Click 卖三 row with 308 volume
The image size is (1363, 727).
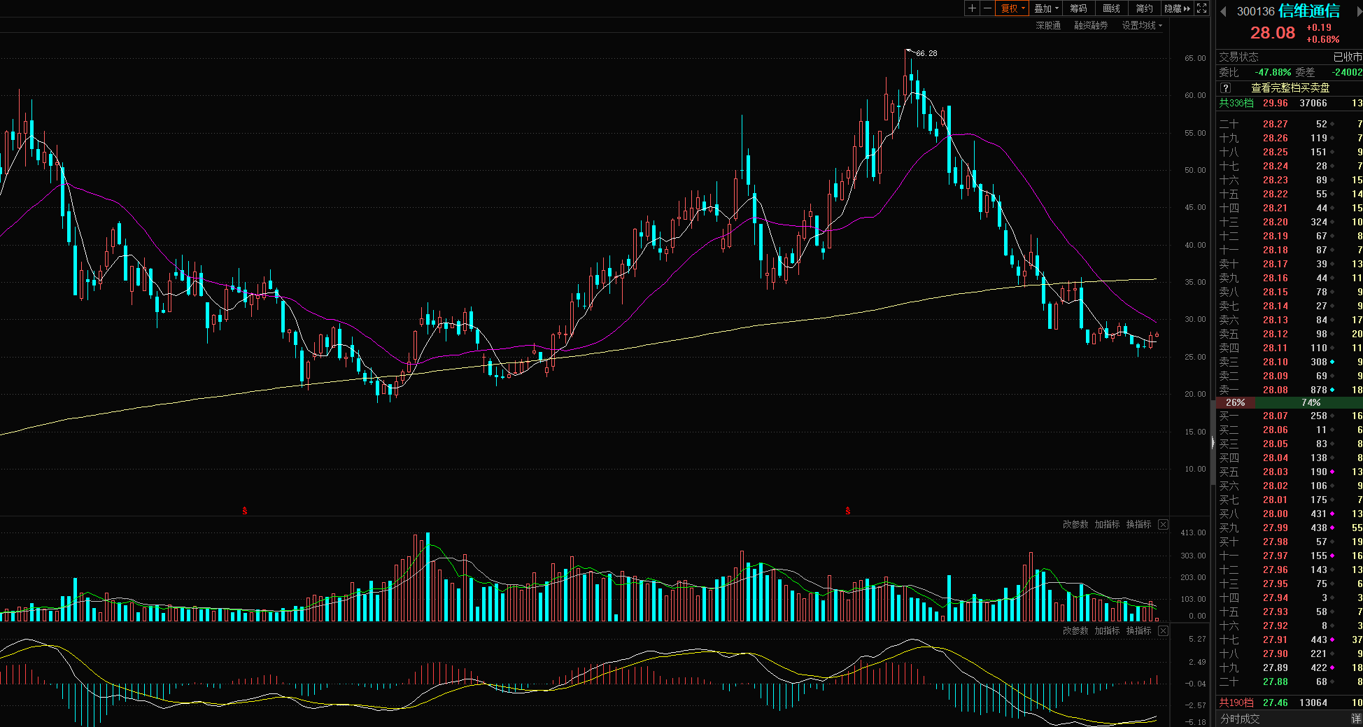coord(1290,362)
